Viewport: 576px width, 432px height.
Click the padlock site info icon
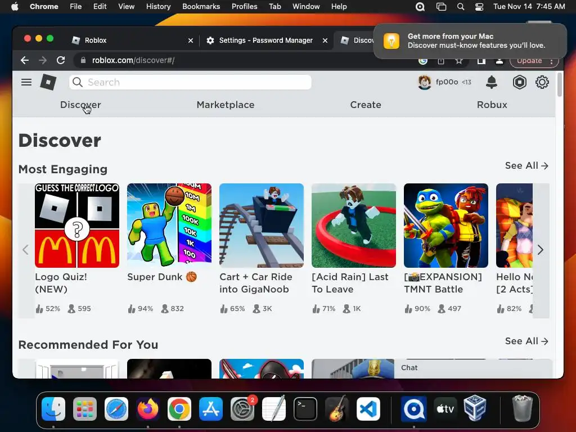pyautogui.click(x=83, y=60)
